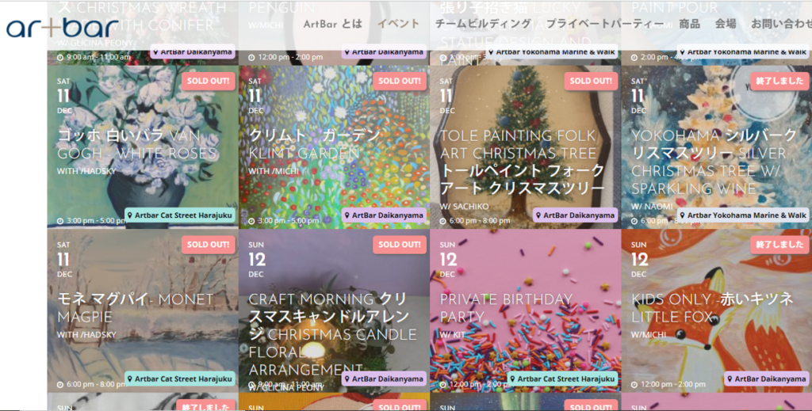Select ArtBar Daikanyama tag on Tole Painting card

coord(576,215)
